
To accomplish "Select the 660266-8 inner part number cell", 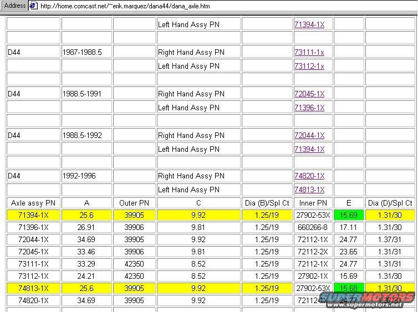I will pos(313,227).
